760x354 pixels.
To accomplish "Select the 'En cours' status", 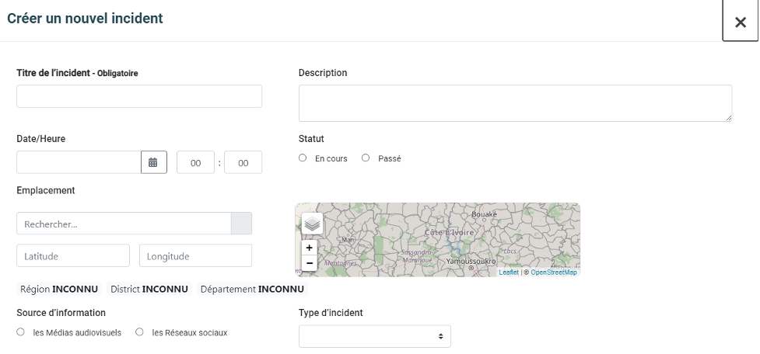I will (303, 158).
